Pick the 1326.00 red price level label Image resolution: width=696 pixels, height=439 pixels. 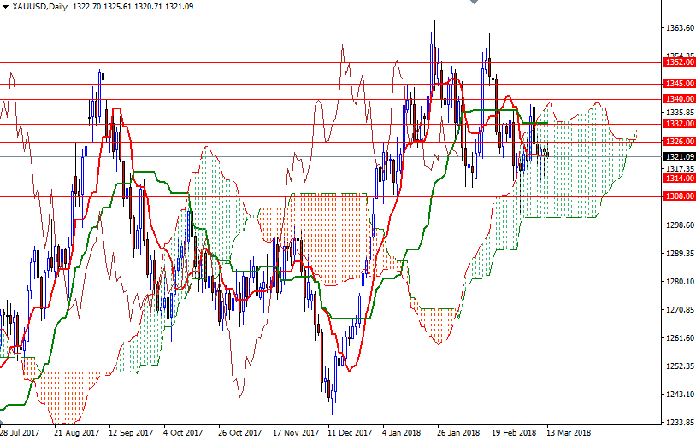679,142
